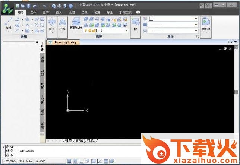The image size is (240, 165).
Task: Toggle Snap mode in status bar
Action: (x=69, y=161)
